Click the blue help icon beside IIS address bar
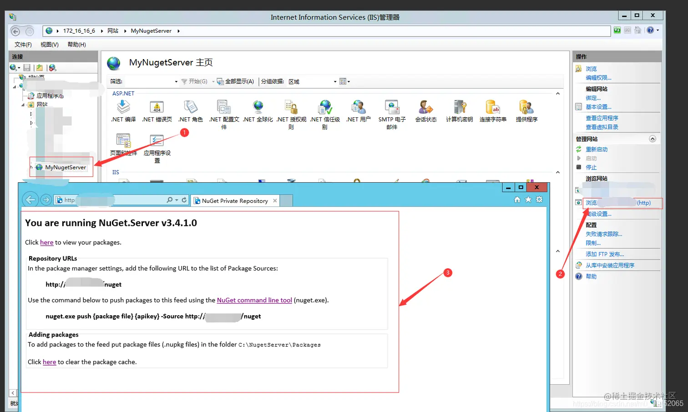This screenshot has height=412, width=688. point(650,30)
